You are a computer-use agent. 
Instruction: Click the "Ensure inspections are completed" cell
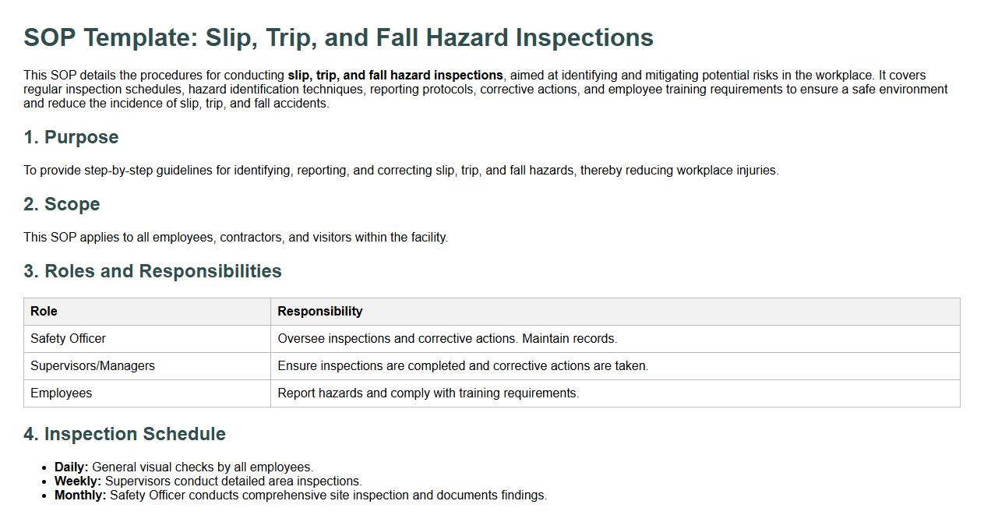462,366
